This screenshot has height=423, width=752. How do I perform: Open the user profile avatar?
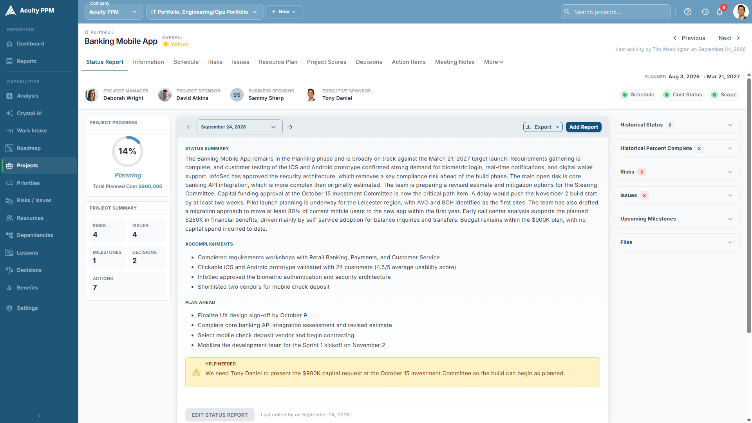[x=741, y=12]
